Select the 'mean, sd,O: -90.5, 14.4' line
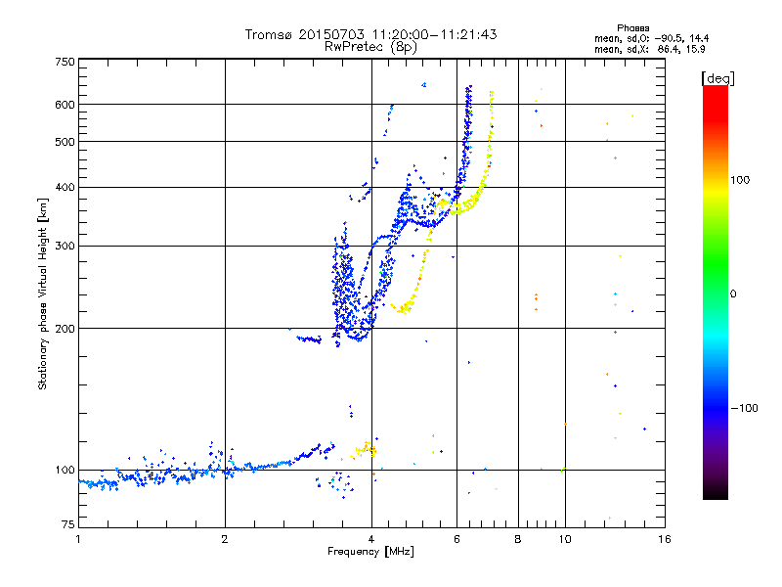Image resolution: width=782 pixels, height=587 pixels. [x=651, y=38]
